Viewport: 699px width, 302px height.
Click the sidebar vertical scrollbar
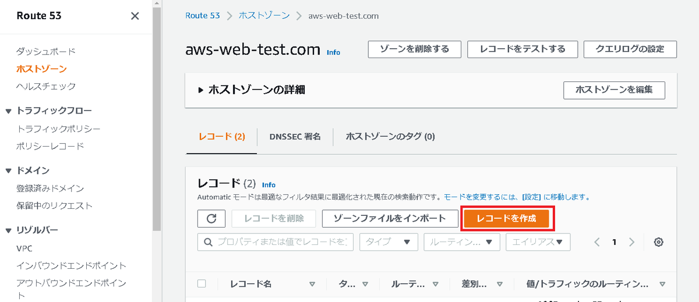pos(157,116)
